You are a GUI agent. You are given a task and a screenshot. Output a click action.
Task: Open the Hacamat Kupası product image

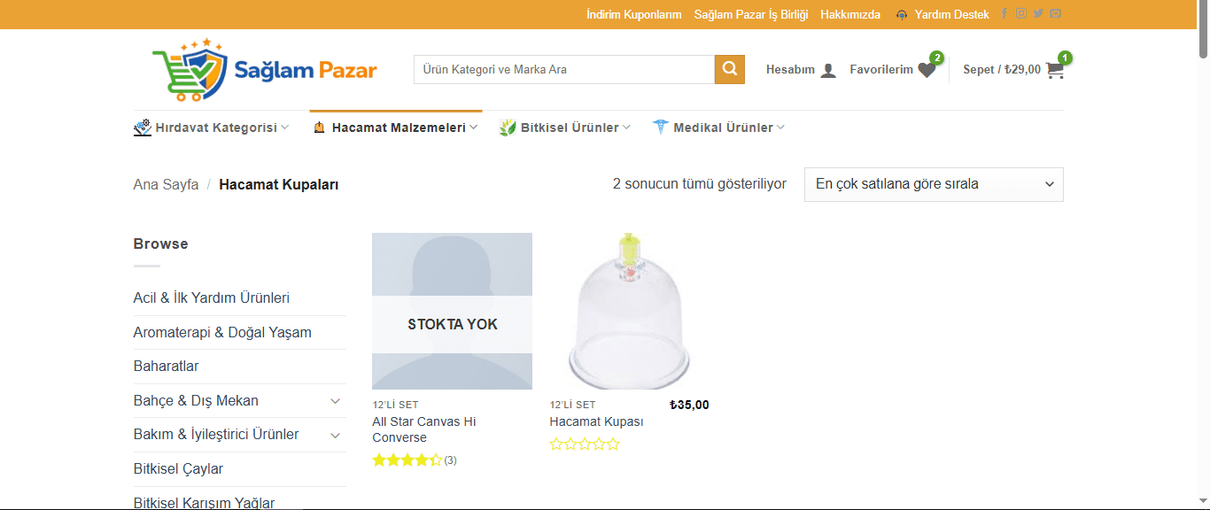[x=629, y=311]
